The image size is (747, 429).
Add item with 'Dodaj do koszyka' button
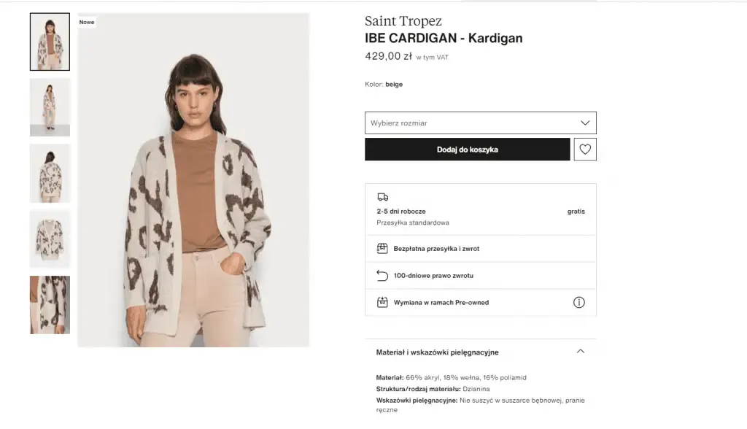[x=467, y=150]
